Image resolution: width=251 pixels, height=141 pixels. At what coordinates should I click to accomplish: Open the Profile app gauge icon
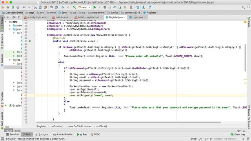pos(115,7)
